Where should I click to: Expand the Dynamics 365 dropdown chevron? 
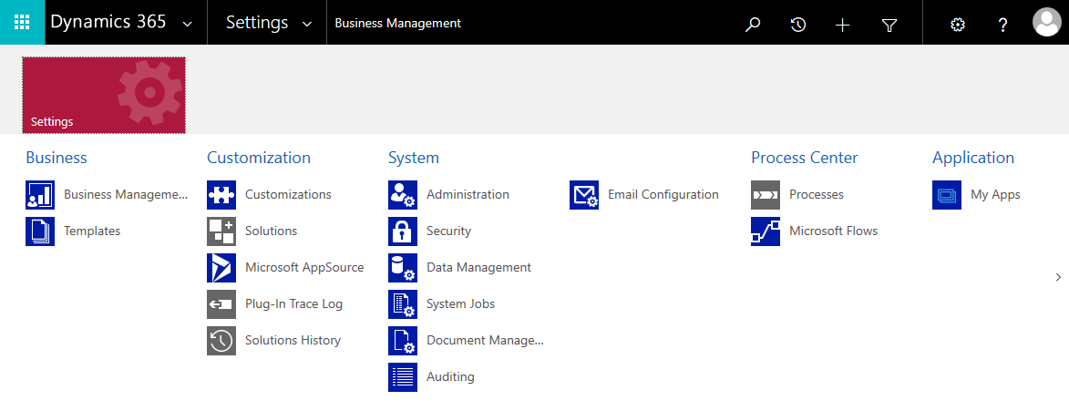[x=188, y=24]
